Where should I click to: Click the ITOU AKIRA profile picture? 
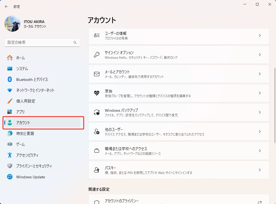(12, 24)
